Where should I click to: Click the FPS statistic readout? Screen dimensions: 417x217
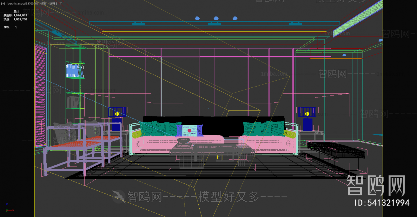point(10,27)
